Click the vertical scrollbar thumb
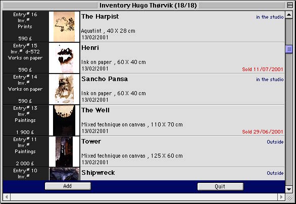The height and width of the screenshot is (204, 296). [x=289, y=49]
